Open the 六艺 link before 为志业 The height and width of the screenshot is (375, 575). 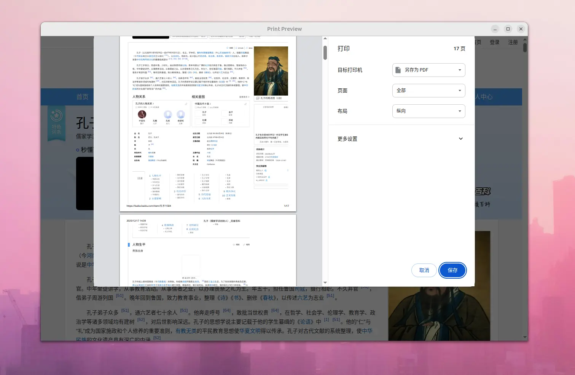coord(303,298)
